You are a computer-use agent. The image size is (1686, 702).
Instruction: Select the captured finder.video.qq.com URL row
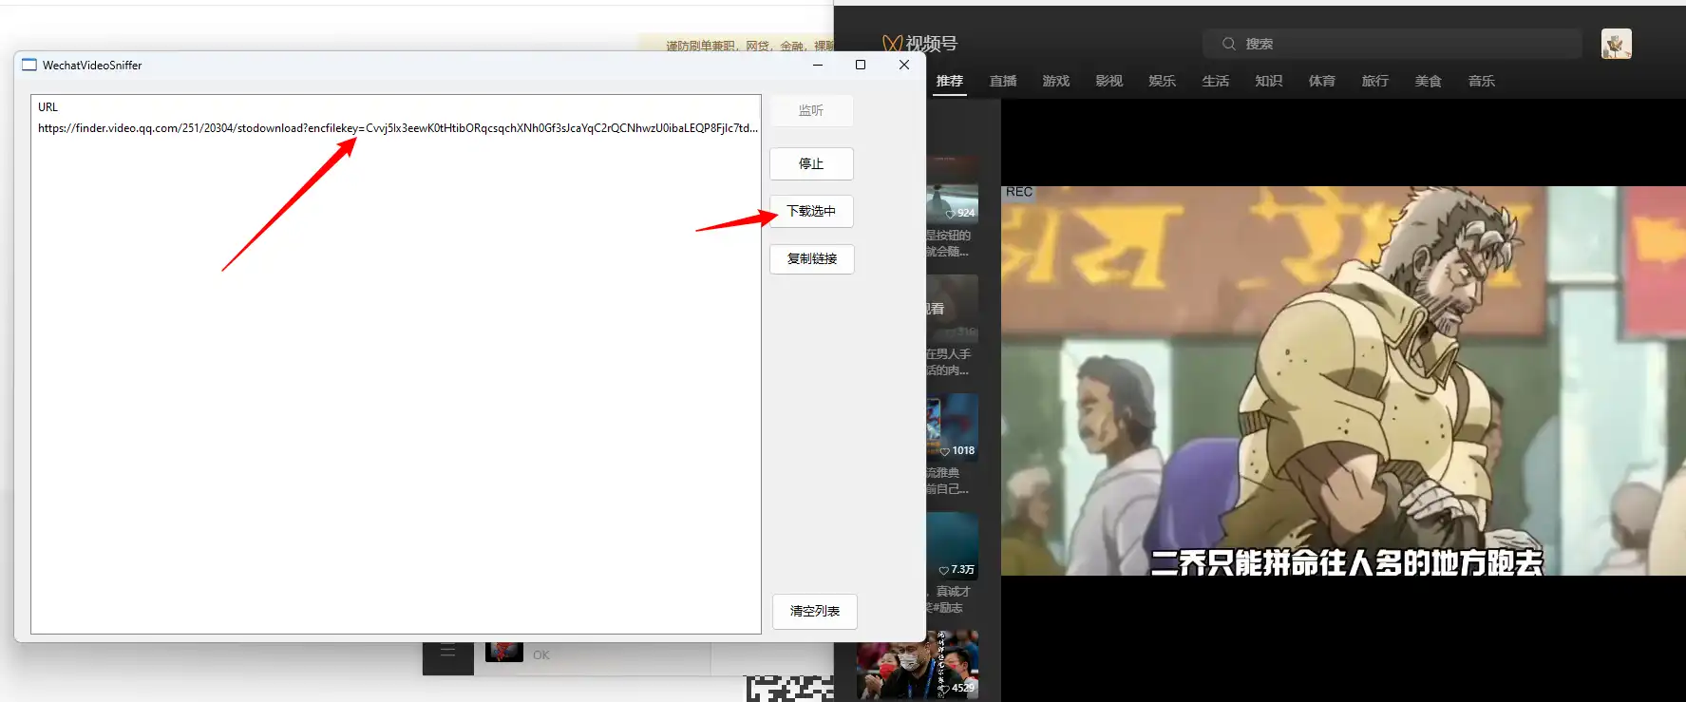(397, 128)
